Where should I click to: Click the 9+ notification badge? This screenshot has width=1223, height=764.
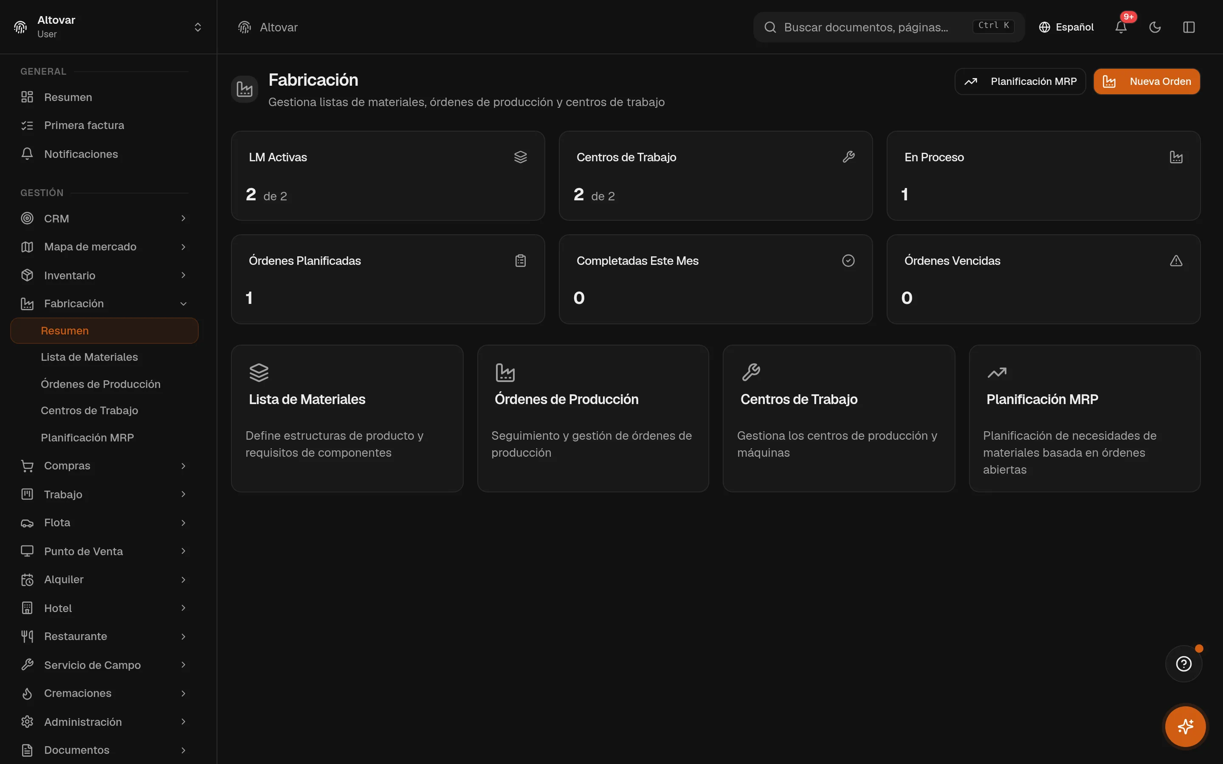(x=1128, y=17)
